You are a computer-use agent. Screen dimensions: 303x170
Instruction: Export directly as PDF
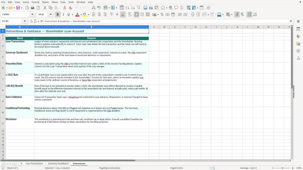pyautogui.click(x=27, y=8)
